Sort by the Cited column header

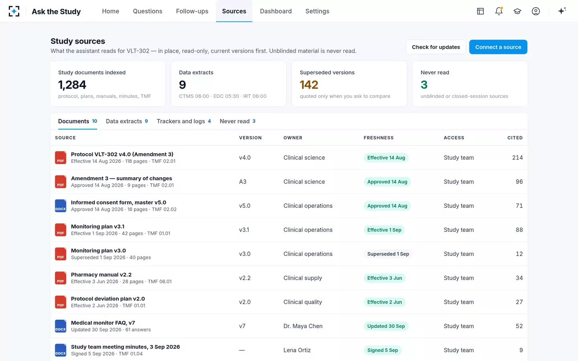[x=515, y=138]
